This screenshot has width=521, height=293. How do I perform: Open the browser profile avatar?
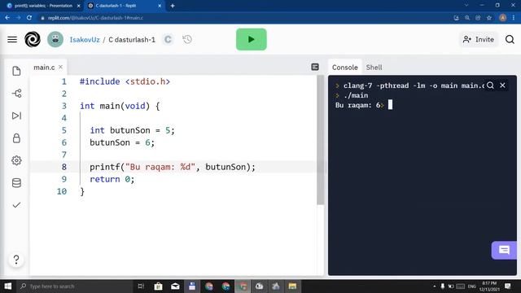click(502, 18)
